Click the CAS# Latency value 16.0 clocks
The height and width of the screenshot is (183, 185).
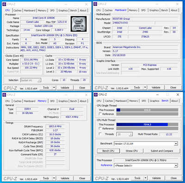point(55,134)
